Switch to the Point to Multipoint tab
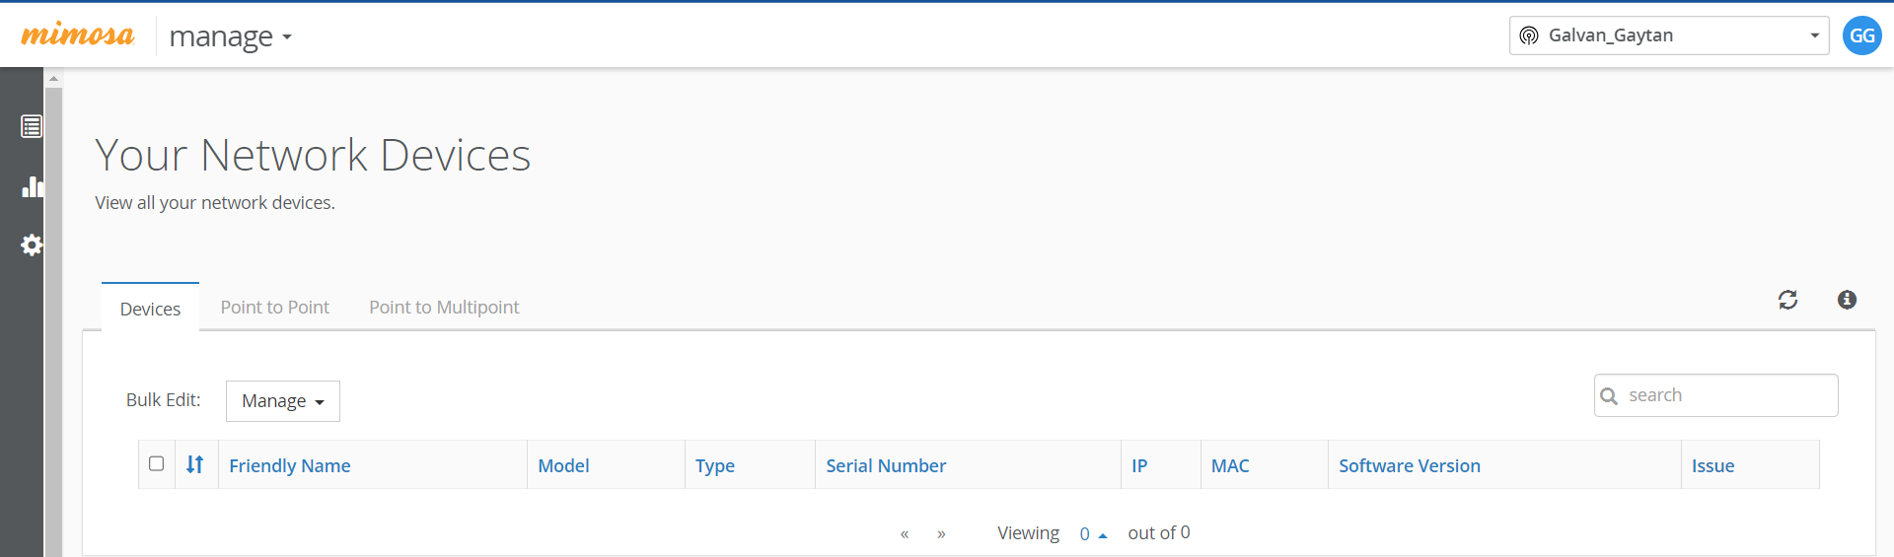Image resolution: width=1894 pixels, height=557 pixels. (x=444, y=308)
